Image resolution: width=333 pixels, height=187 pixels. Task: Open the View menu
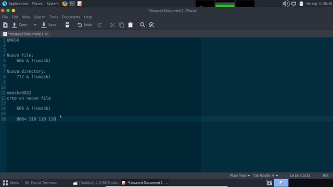point(26,17)
